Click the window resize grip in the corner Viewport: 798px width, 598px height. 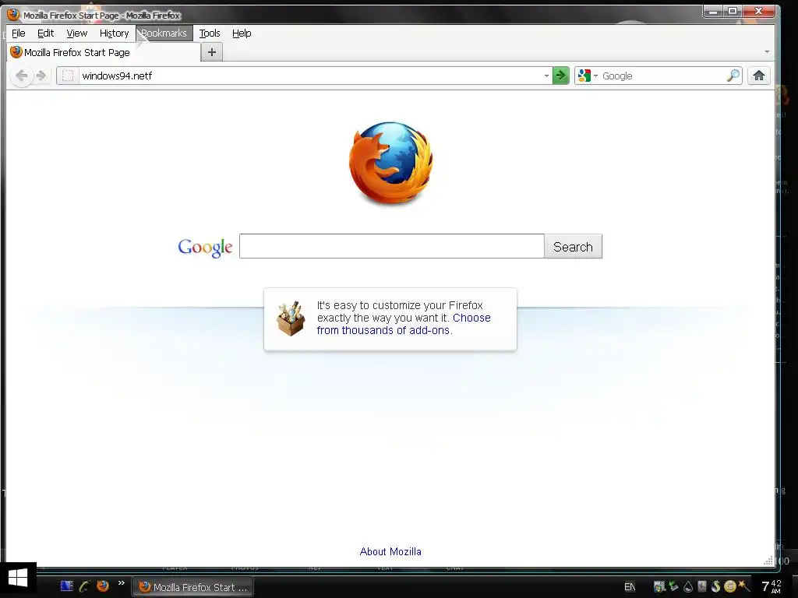pos(769,561)
